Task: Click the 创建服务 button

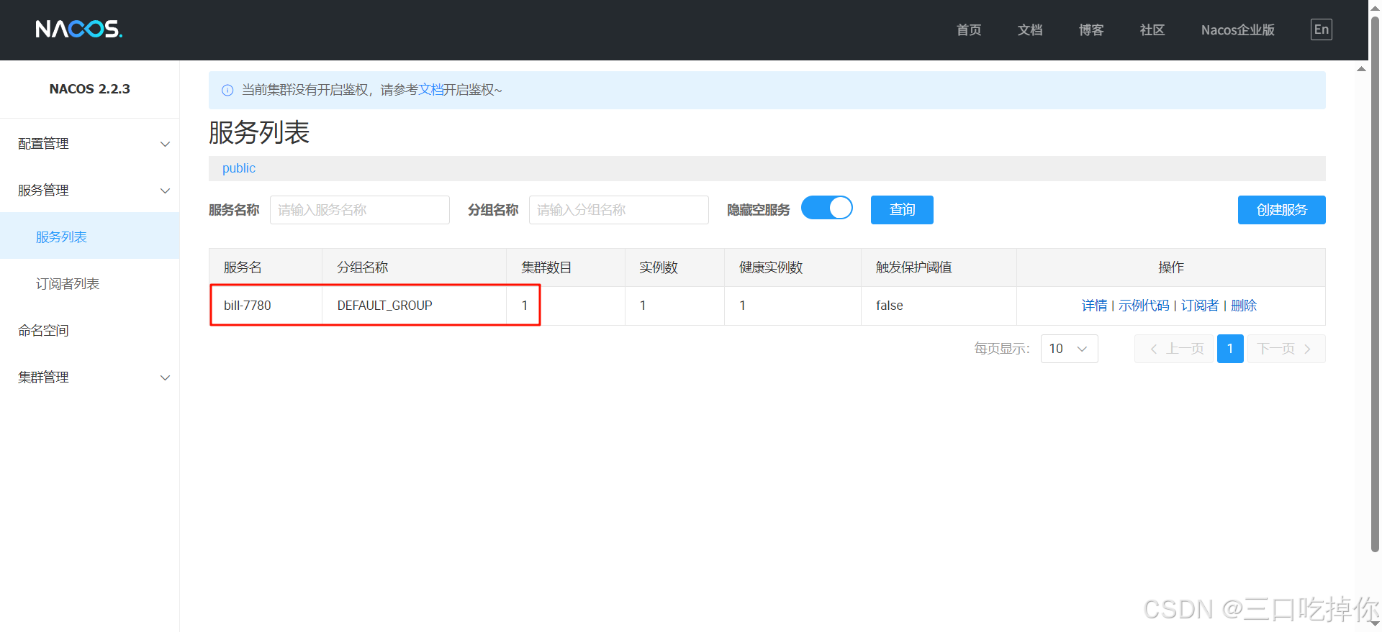Action: coord(1281,210)
